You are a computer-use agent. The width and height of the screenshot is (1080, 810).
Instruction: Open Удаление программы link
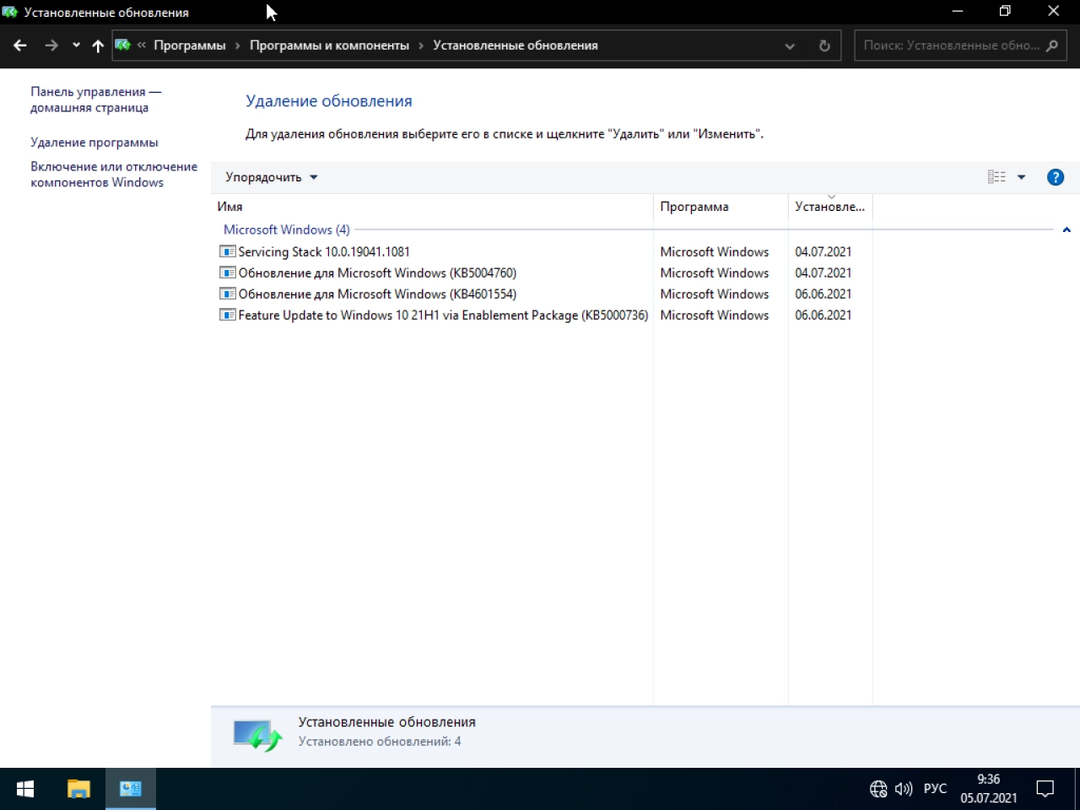tap(94, 143)
